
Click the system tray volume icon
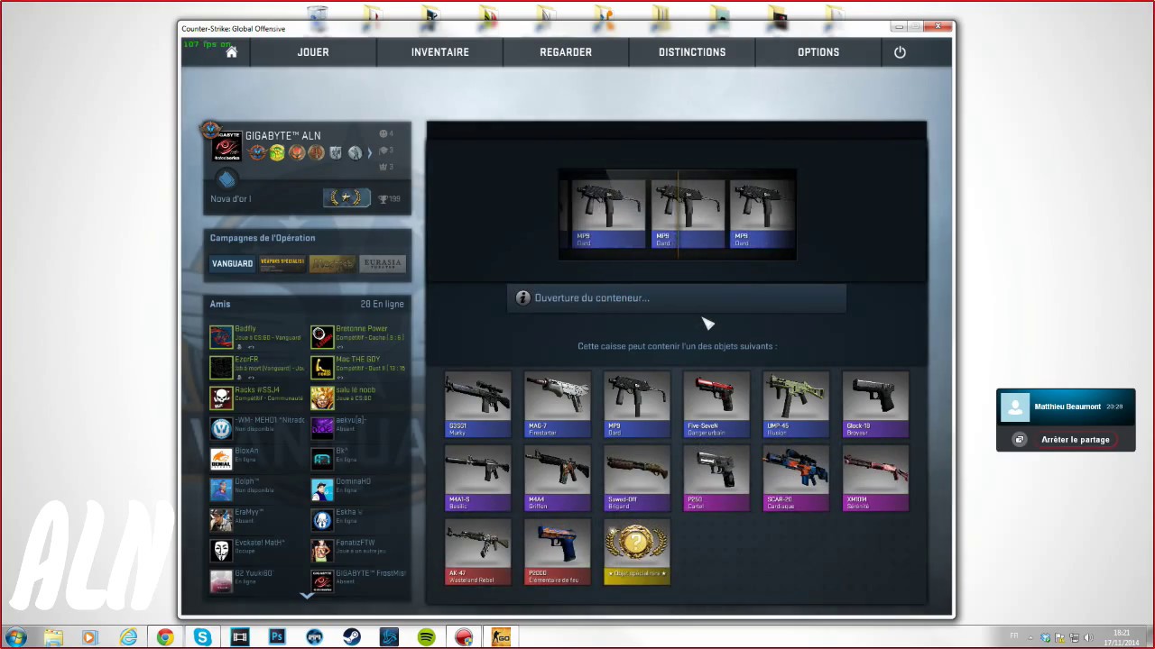(x=1087, y=637)
